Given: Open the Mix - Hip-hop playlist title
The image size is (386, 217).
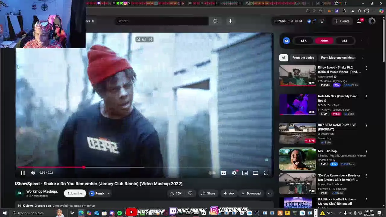Looking at the screenshot, I should (327, 151).
